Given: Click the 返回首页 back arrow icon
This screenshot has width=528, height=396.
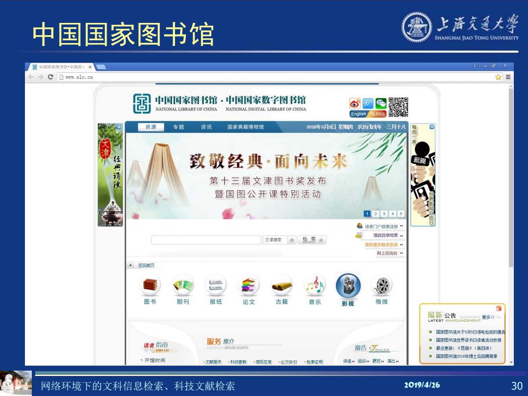Looking at the screenshot, I should coord(131,265).
